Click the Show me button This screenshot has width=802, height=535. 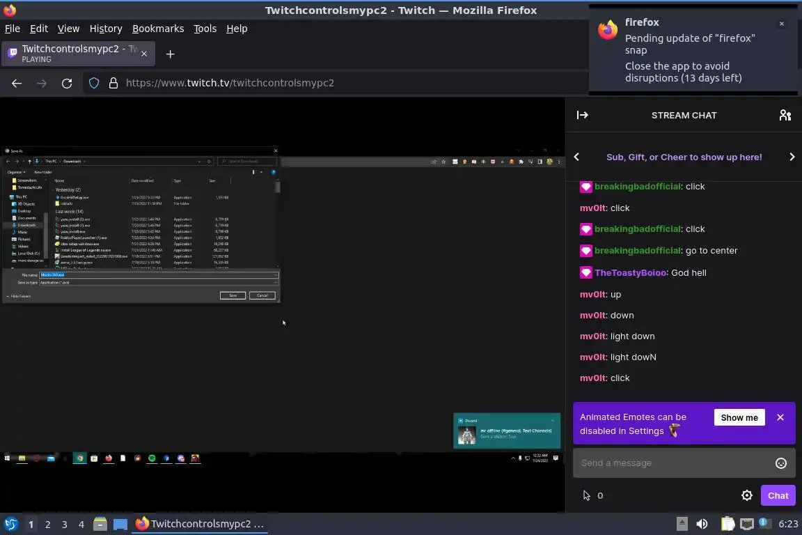pyautogui.click(x=739, y=418)
